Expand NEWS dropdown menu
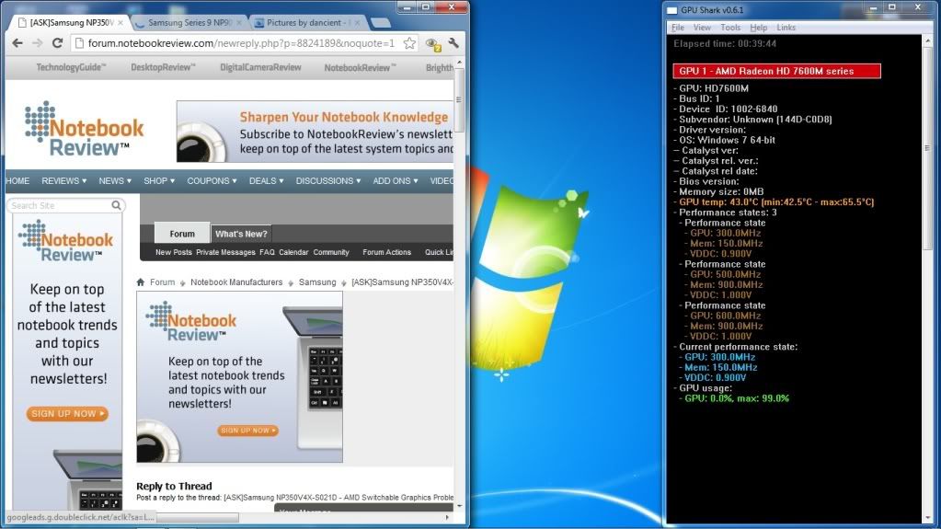This screenshot has height=529, width=941. (x=115, y=180)
